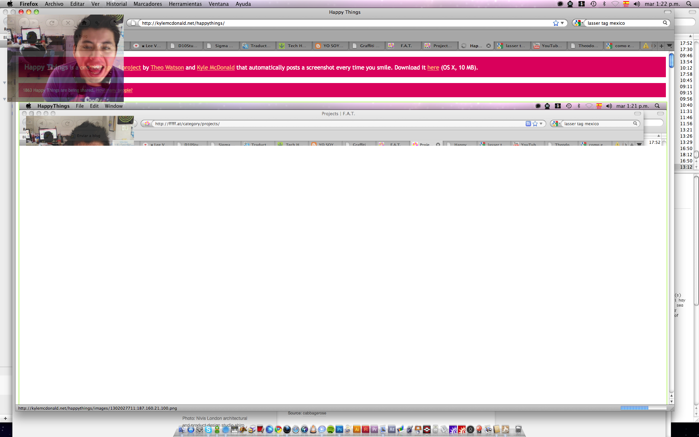Open the Apple menu

coord(10,4)
